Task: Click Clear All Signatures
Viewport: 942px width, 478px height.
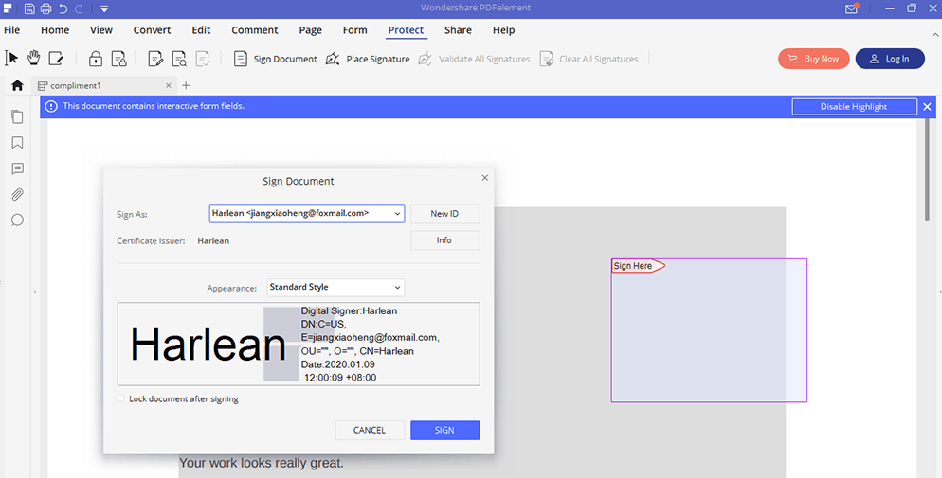Action: coord(589,59)
